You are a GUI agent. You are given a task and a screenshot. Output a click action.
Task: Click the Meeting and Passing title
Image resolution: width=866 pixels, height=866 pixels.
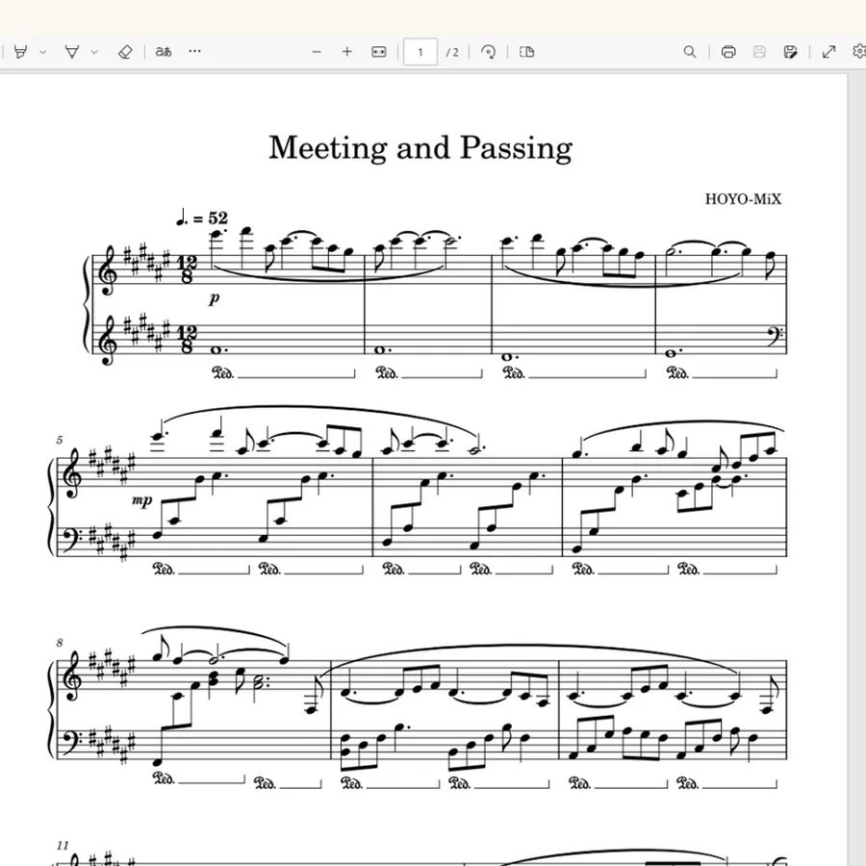420,148
